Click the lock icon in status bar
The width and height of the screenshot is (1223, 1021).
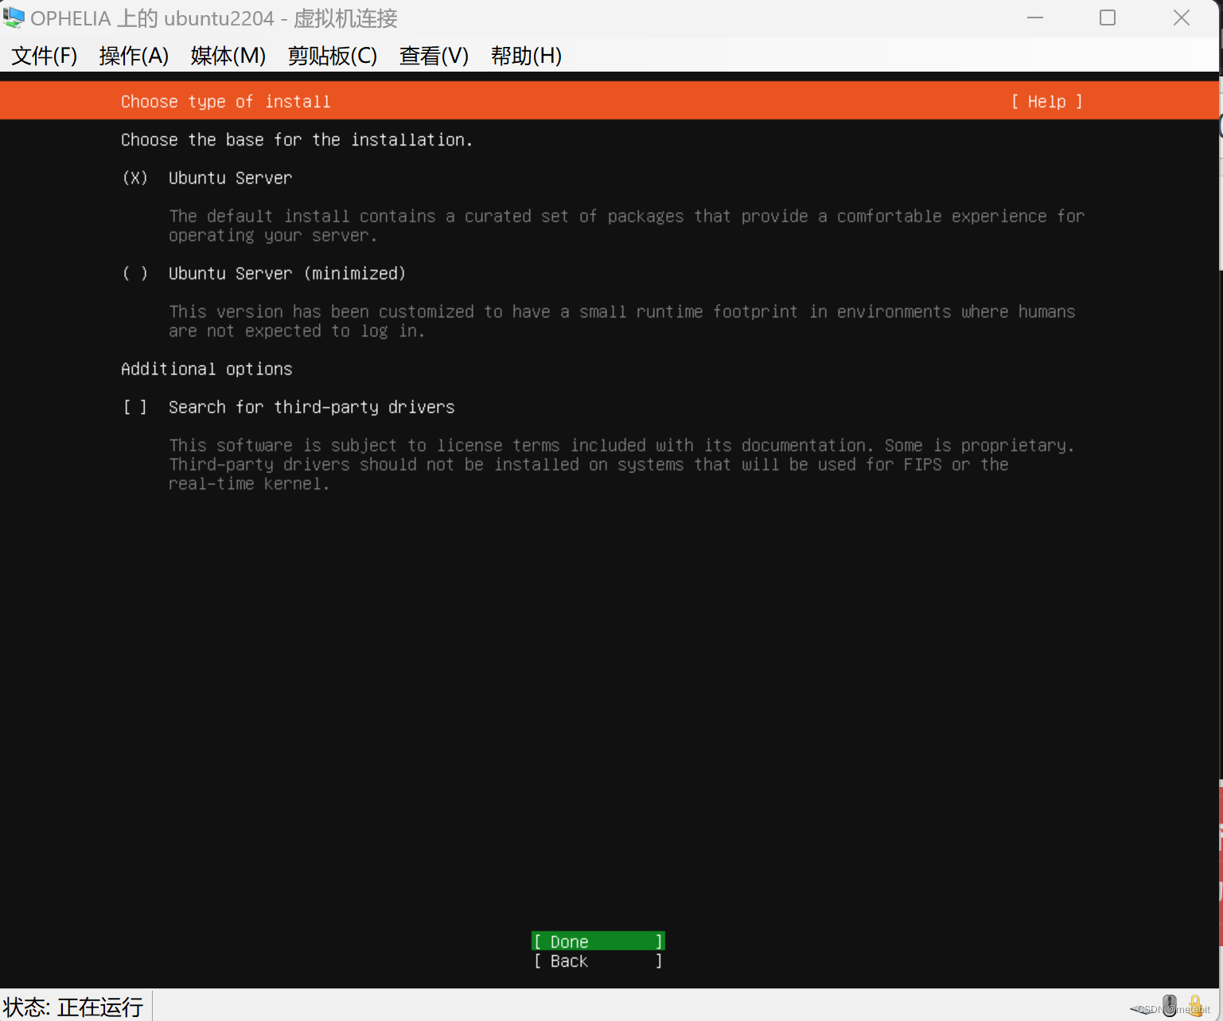point(1195,1006)
